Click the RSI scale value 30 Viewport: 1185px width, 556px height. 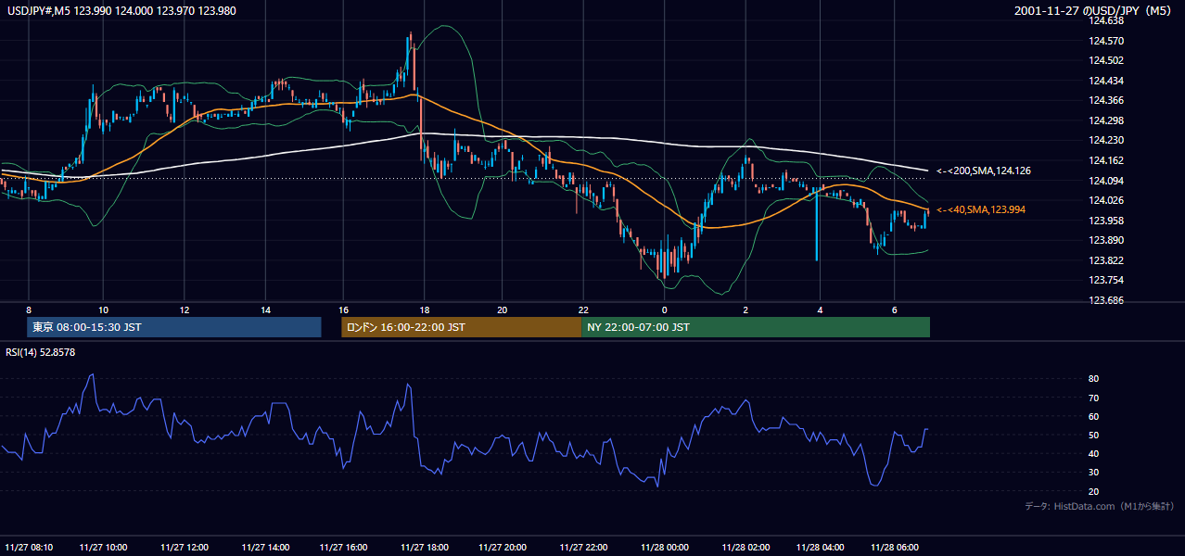(x=1093, y=473)
